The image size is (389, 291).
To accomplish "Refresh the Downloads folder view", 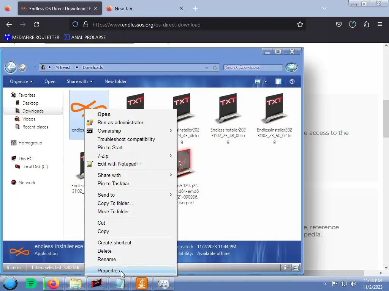I will pos(215,67).
